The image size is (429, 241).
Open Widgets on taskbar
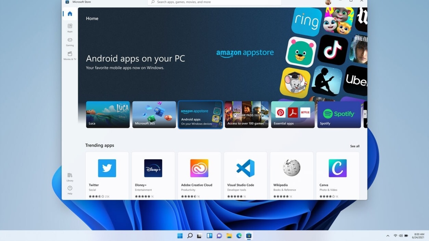[x=209, y=236]
